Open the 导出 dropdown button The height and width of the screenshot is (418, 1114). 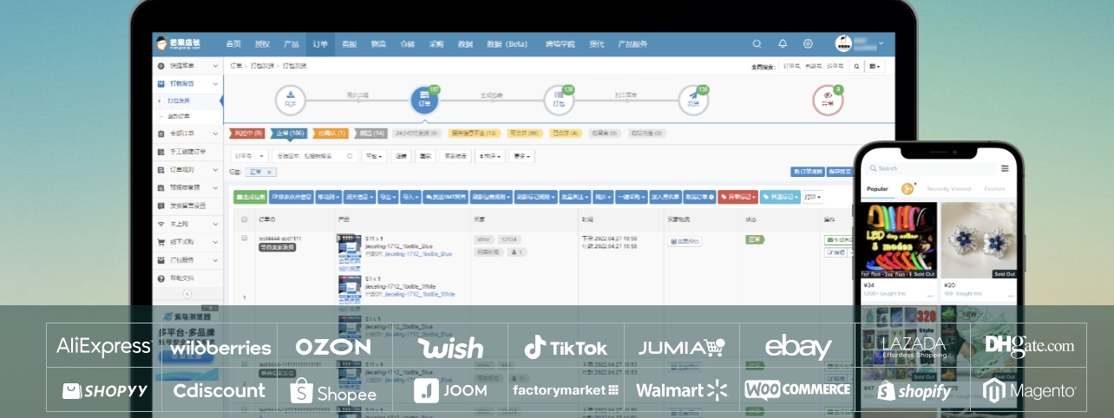387,197
